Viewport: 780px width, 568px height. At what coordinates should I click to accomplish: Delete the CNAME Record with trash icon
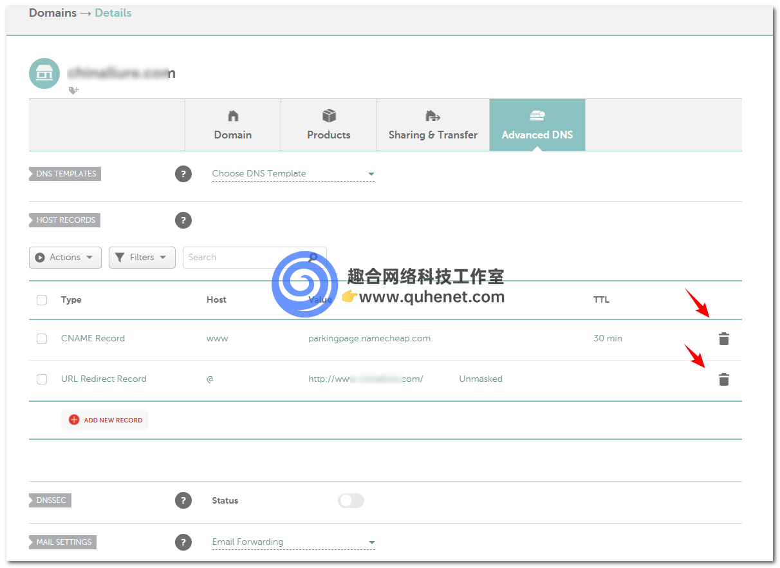click(724, 339)
